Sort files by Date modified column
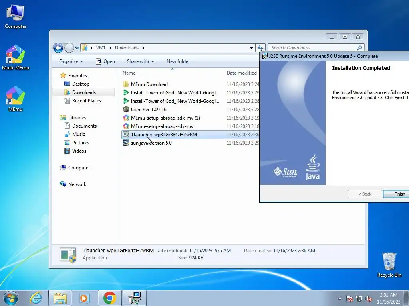The width and height of the screenshot is (409, 306). pyautogui.click(x=242, y=73)
